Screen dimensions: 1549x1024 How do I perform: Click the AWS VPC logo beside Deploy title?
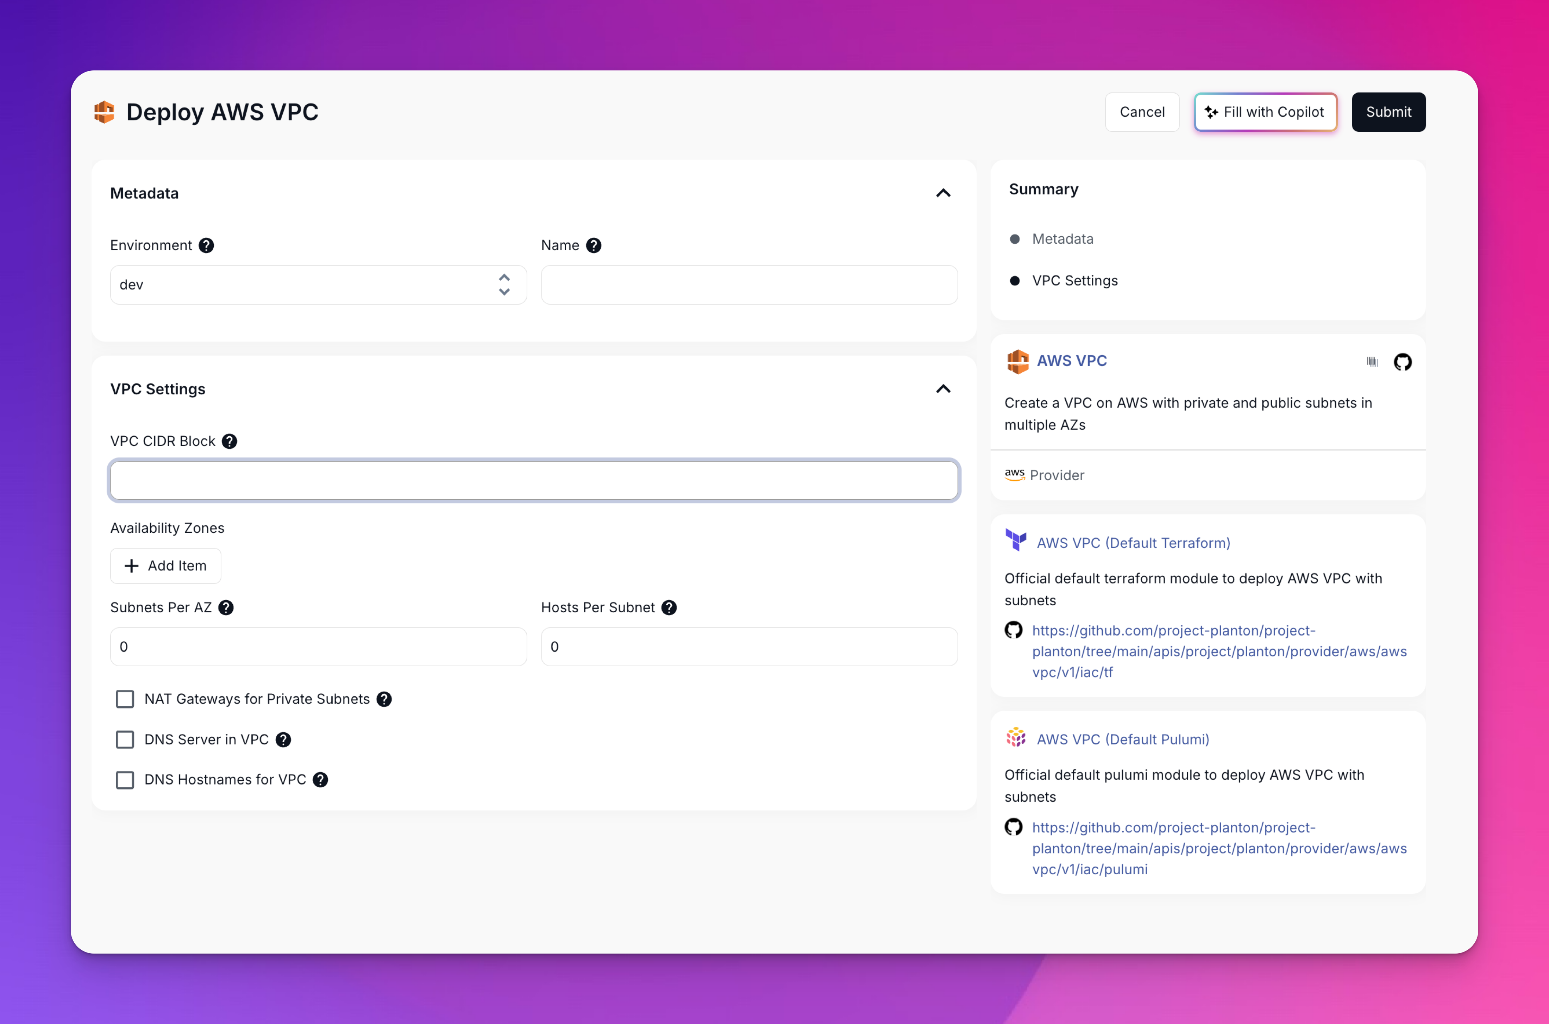105,112
